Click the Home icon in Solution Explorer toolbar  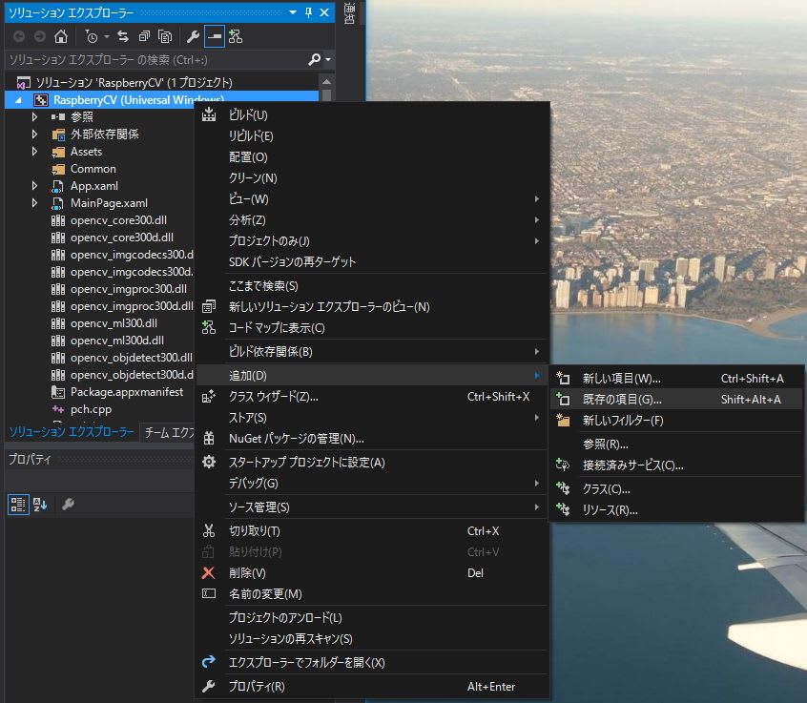click(x=61, y=36)
